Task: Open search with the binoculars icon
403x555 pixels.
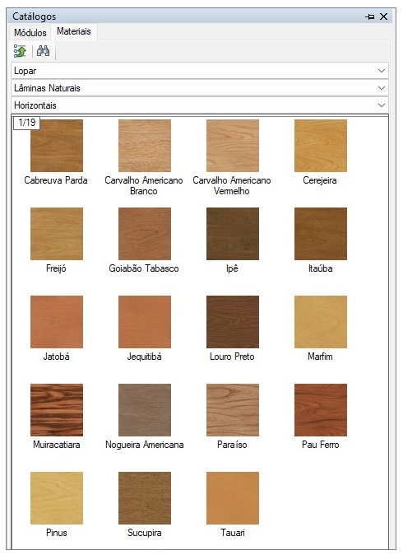Action: pos(43,51)
